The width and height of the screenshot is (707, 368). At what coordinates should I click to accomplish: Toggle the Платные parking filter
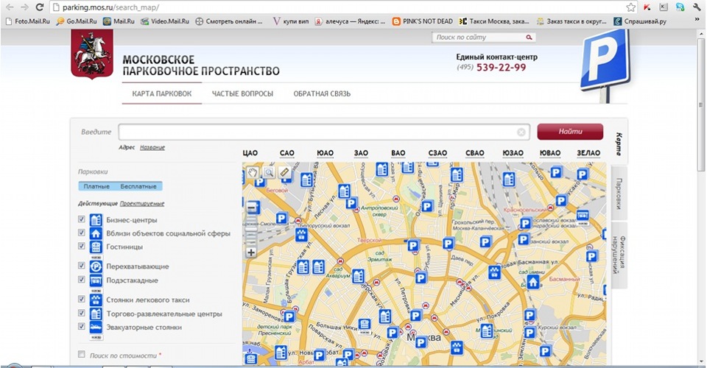tap(96, 186)
